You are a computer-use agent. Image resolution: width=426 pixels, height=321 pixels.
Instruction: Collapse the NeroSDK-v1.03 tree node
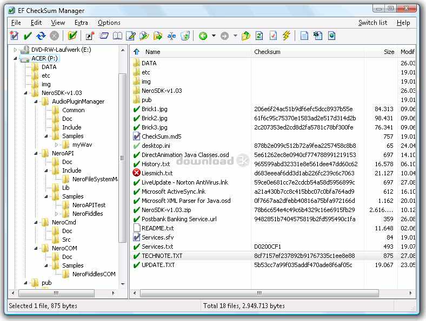(25, 93)
